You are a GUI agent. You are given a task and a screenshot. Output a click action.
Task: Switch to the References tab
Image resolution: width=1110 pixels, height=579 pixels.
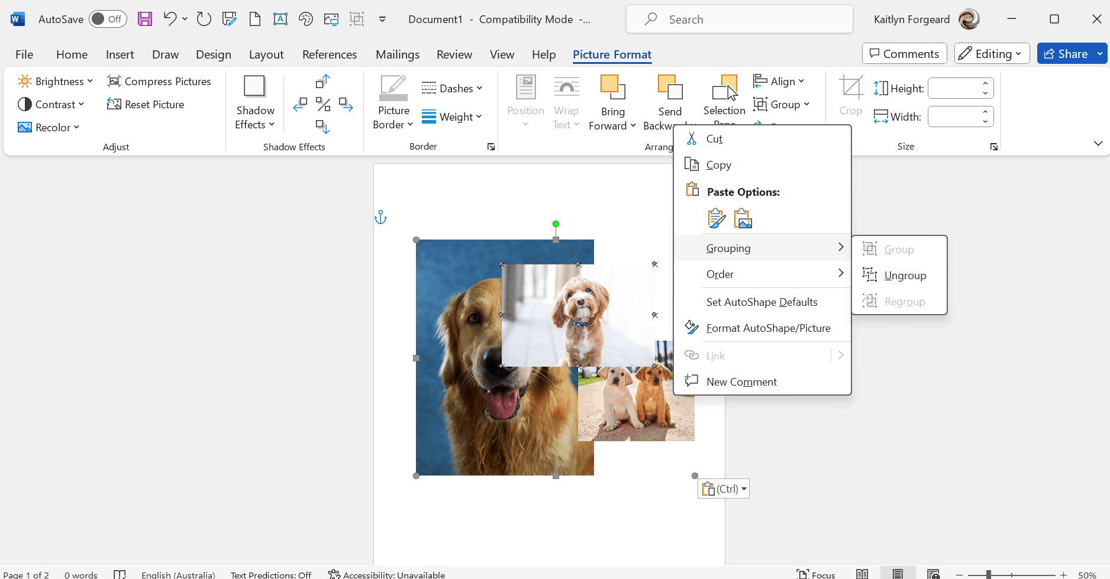[330, 54]
